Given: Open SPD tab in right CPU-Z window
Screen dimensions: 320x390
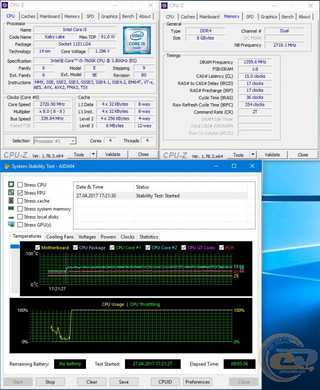Looking at the screenshot, I should [x=250, y=17].
